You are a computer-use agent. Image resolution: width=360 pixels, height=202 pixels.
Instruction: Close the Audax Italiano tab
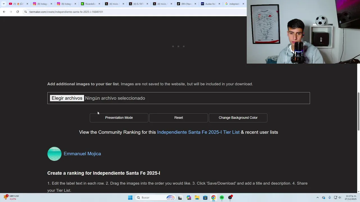pos(219,4)
